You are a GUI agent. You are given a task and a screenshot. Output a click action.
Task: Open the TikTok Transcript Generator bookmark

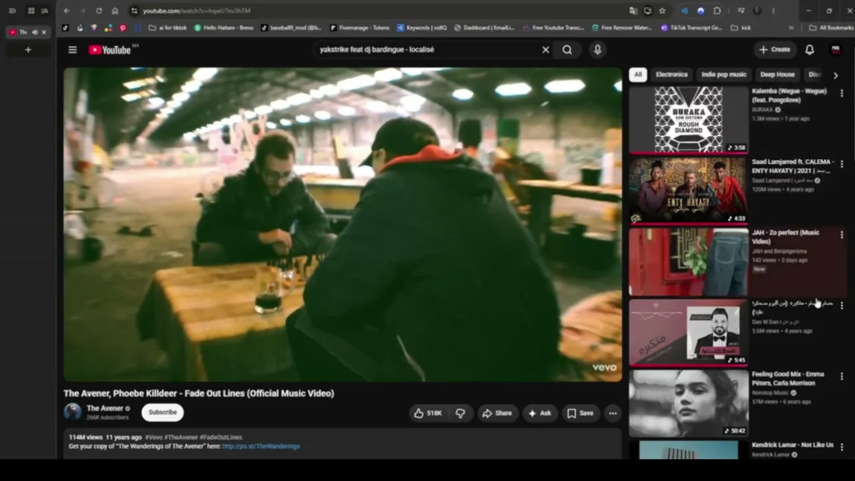tap(692, 28)
